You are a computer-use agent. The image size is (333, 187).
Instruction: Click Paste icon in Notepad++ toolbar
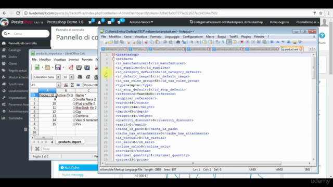click(x=157, y=42)
